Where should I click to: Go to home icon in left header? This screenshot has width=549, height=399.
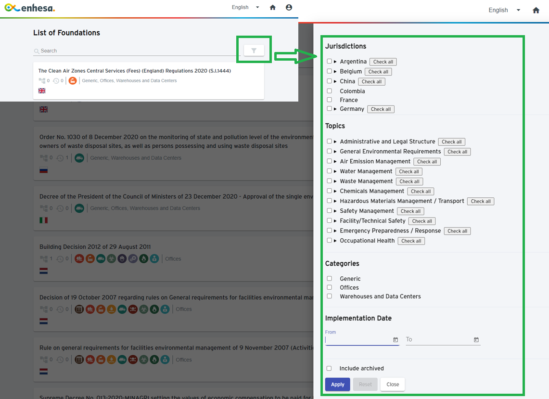coord(273,7)
